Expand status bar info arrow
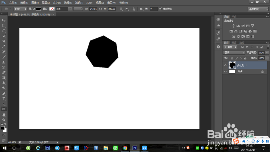The width and height of the screenshot is (270, 152). (x=57, y=142)
